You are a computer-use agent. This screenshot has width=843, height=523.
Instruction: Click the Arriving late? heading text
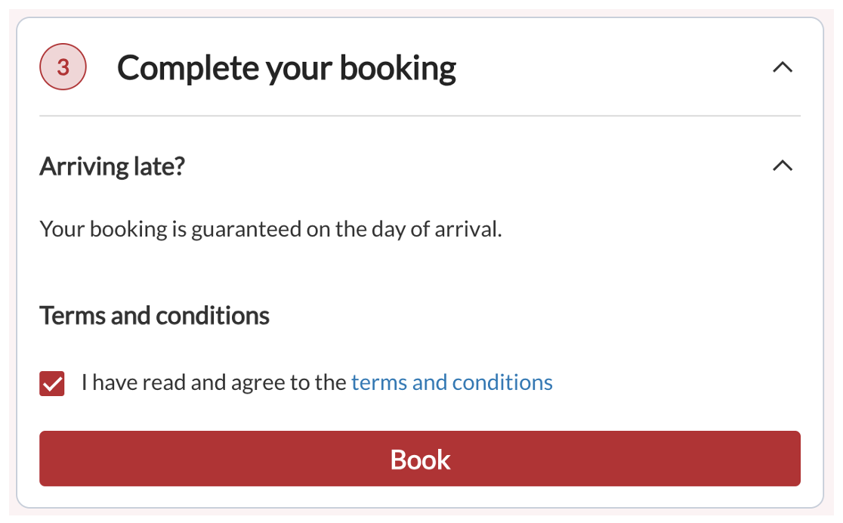(112, 166)
